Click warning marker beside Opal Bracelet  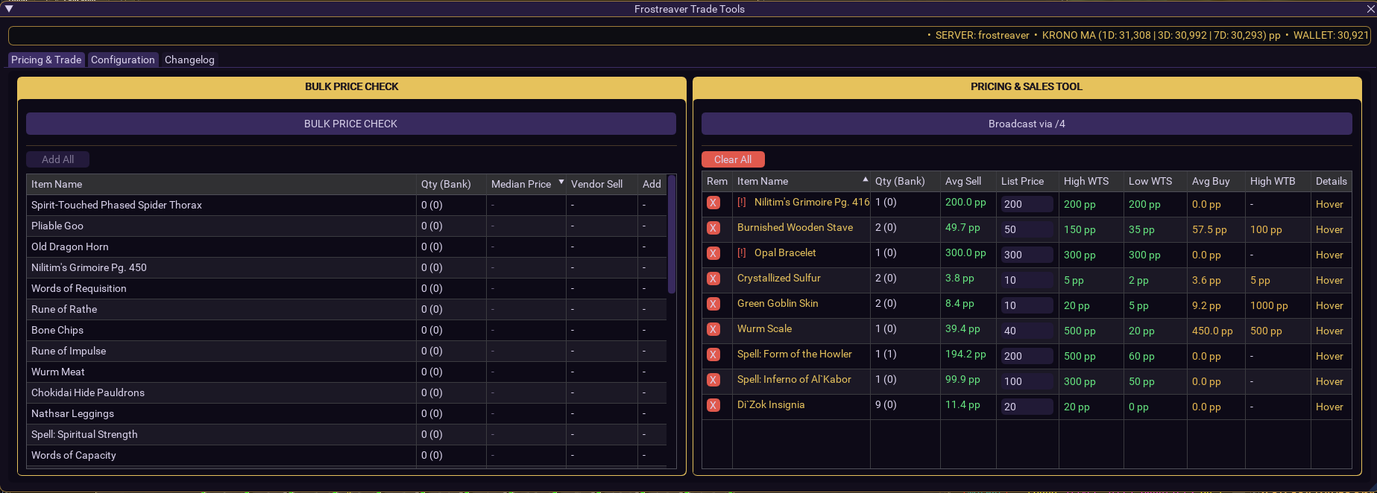pyautogui.click(x=742, y=252)
